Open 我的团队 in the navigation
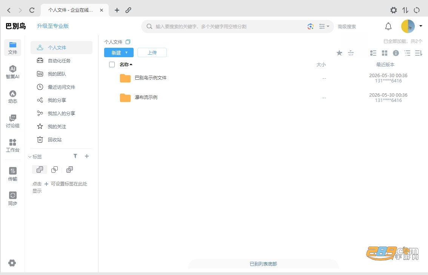Viewport: 428px width, 275px height. [x=62, y=74]
